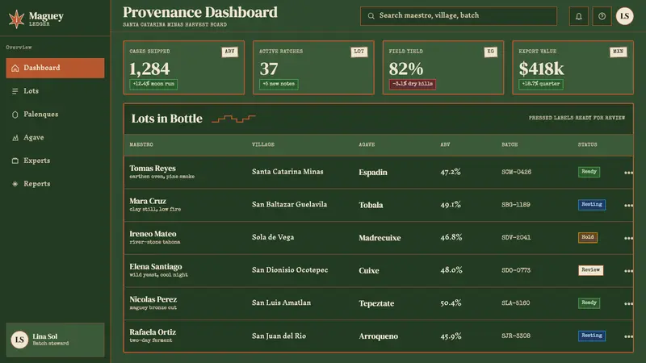Select village San Baltazar Guelavila

point(289,205)
